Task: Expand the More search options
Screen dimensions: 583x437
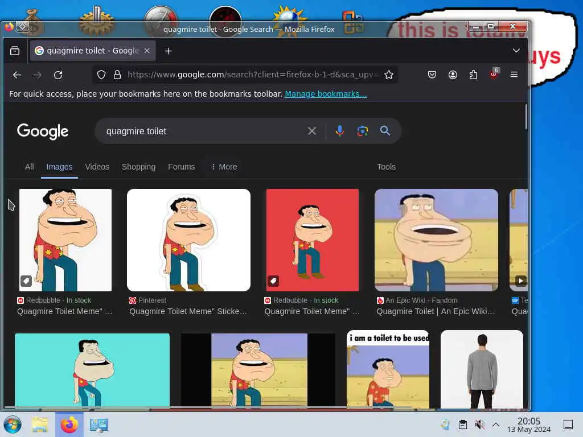Action: 224,167
